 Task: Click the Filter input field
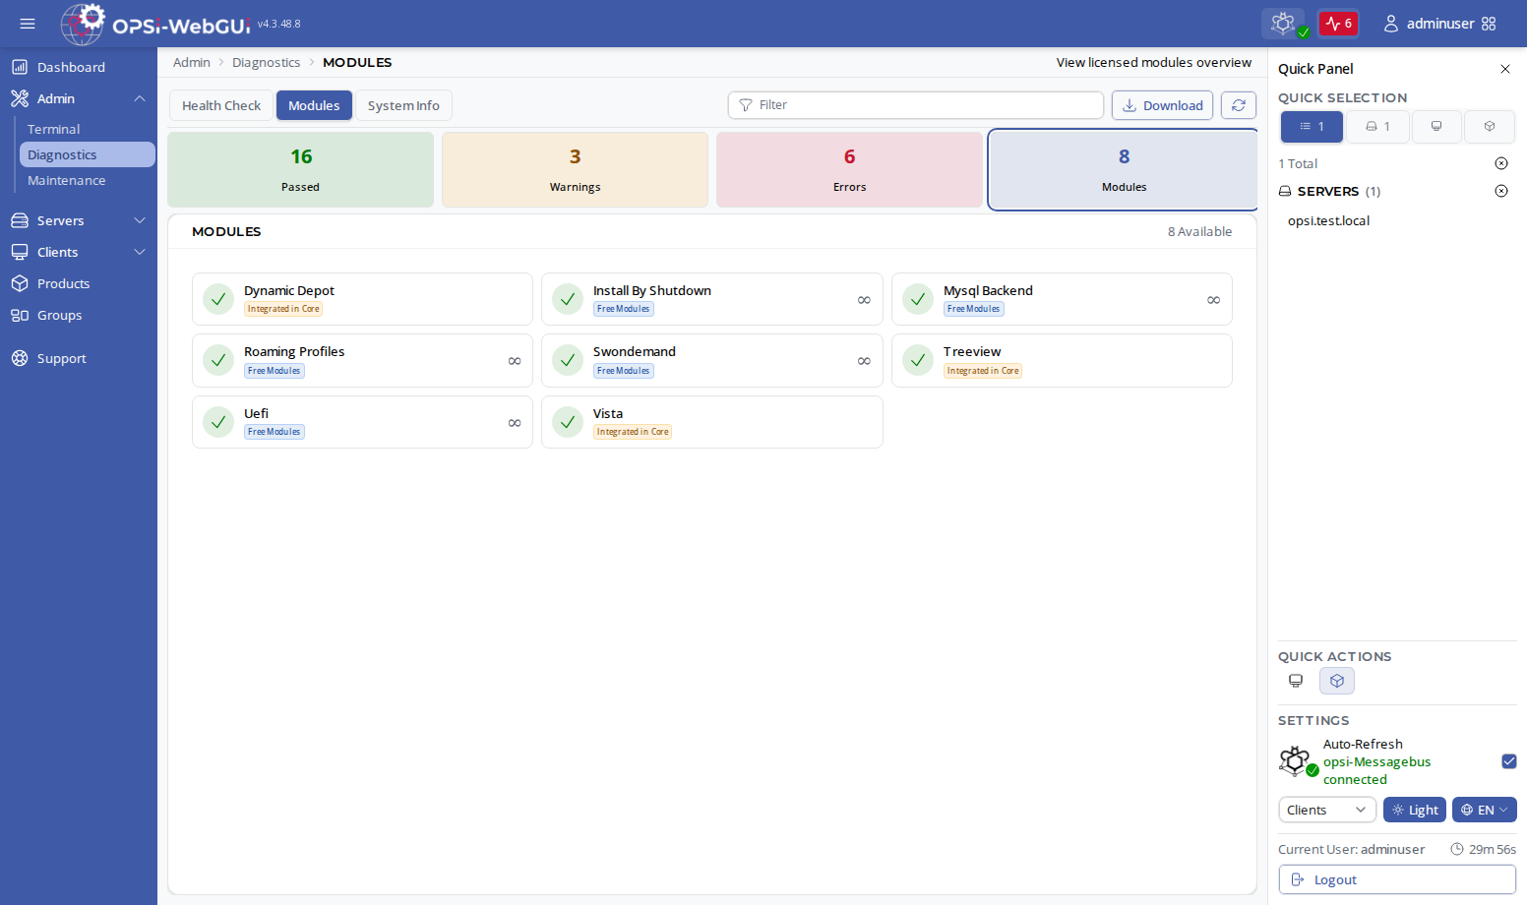pos(916,105)
